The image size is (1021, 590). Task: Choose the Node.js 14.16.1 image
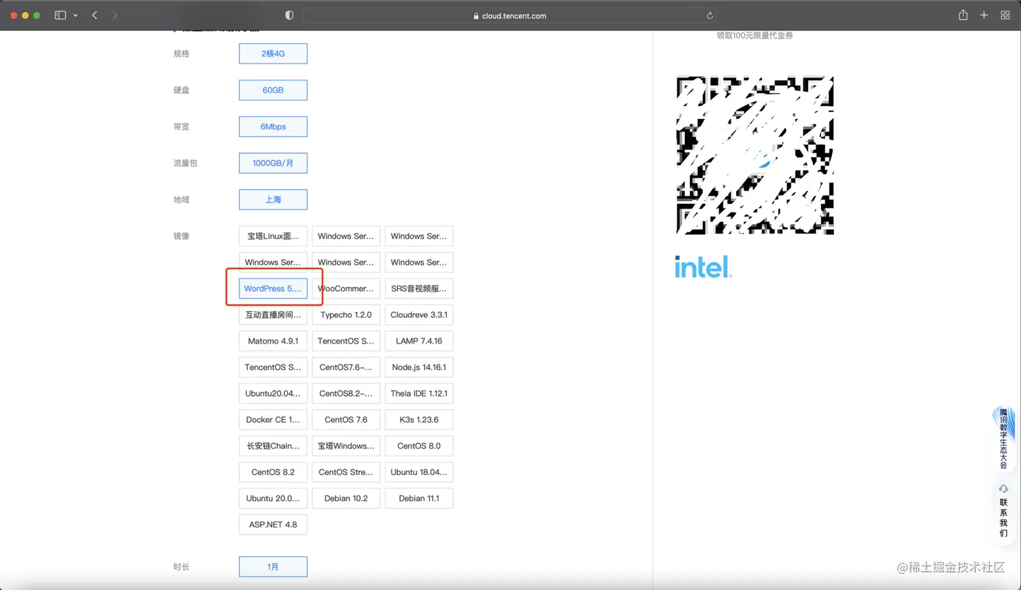point(419,367)
